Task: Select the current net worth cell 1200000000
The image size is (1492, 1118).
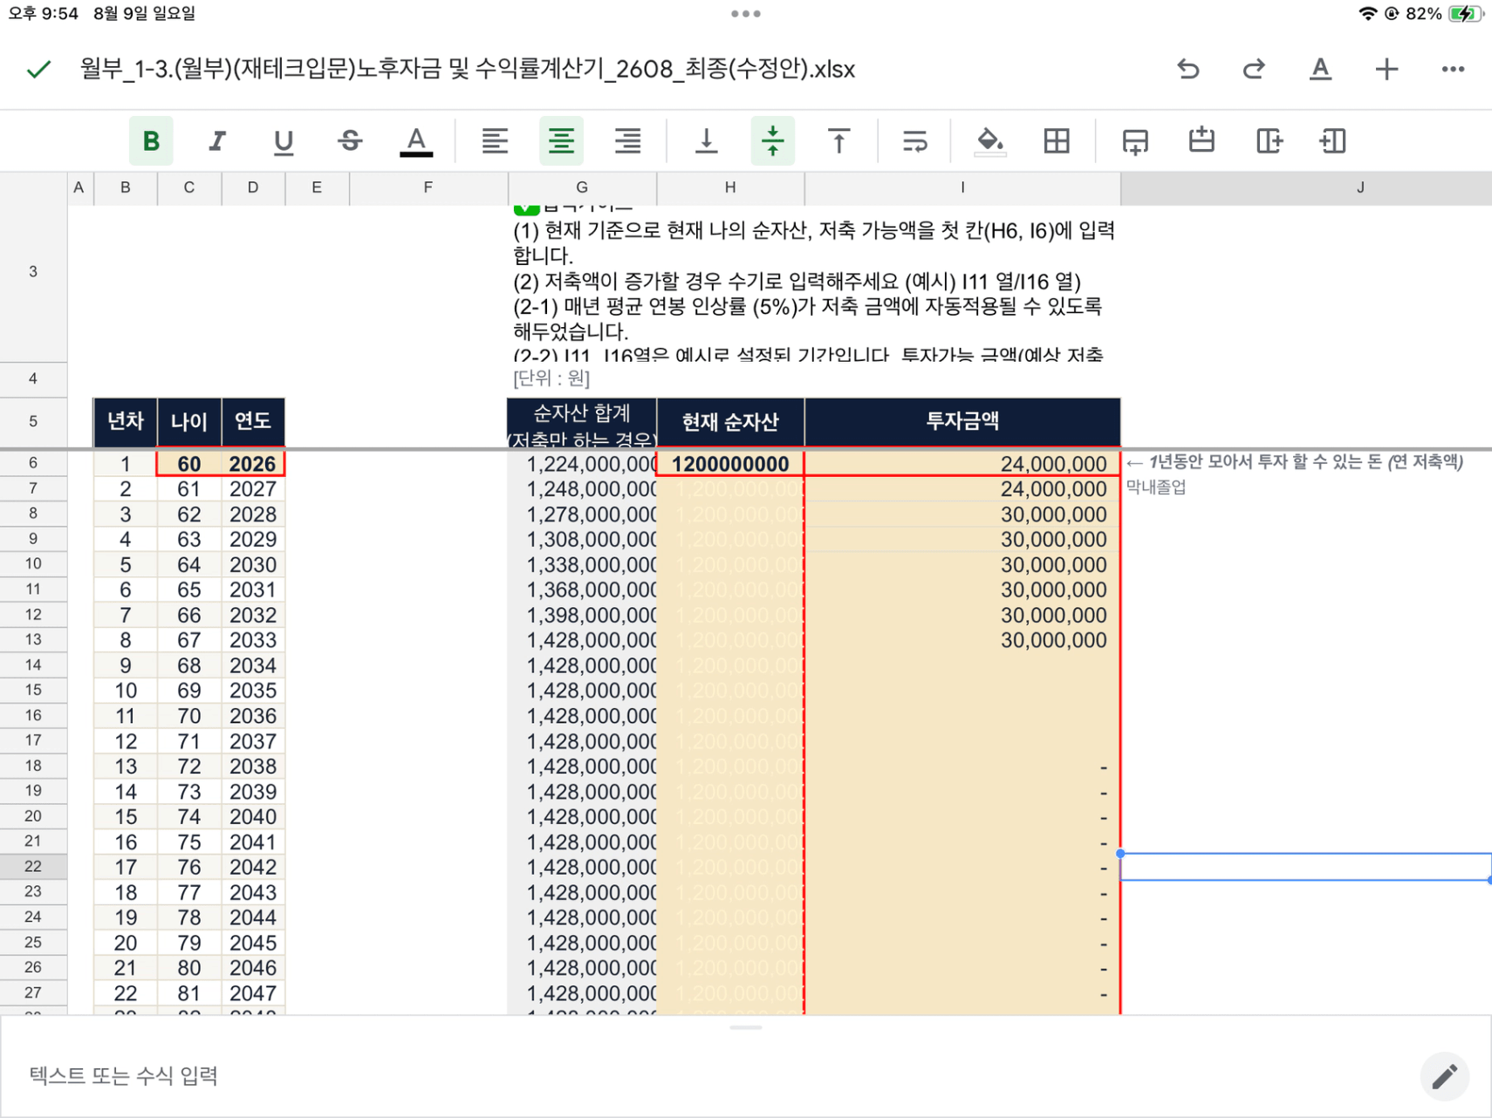Action: [x=730, y=464]
